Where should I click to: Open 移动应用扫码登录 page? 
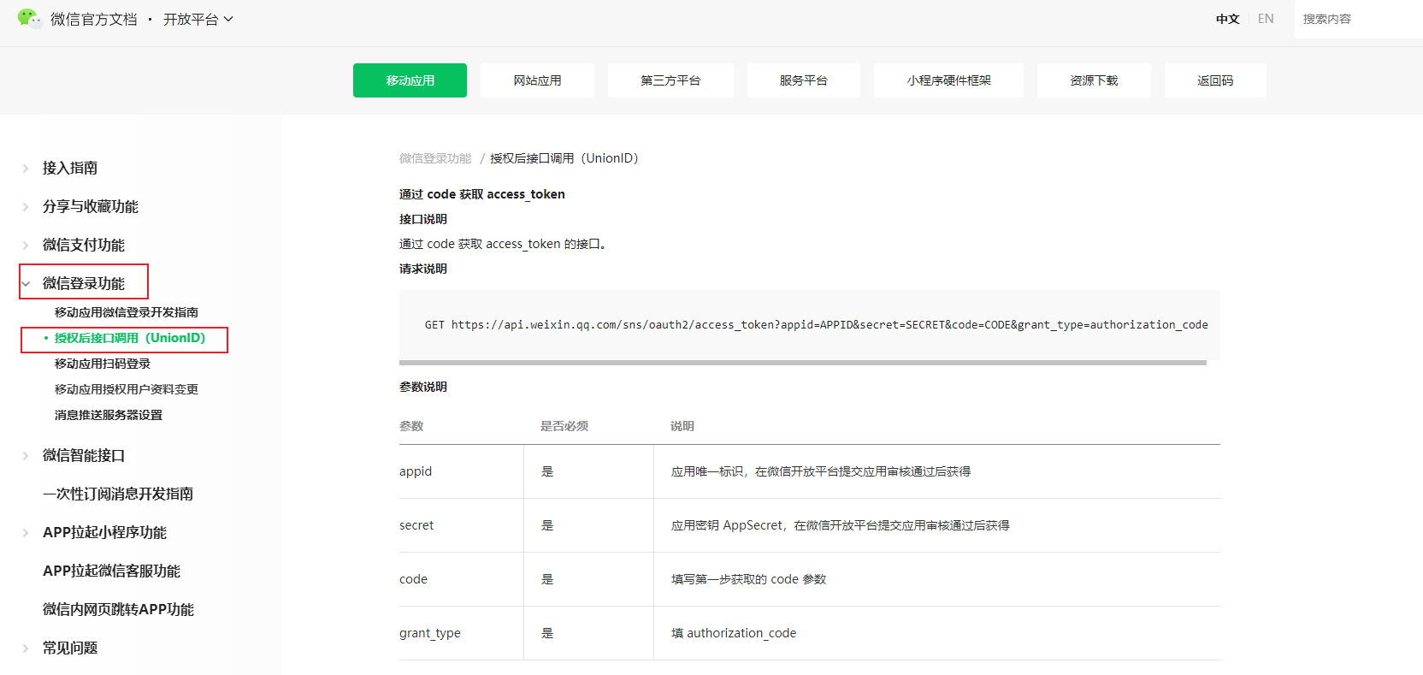click(x=103, y=364)
